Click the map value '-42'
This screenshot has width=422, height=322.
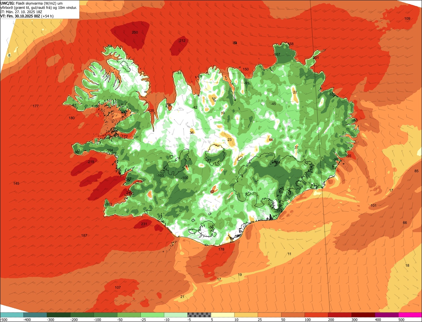[195, 107]
